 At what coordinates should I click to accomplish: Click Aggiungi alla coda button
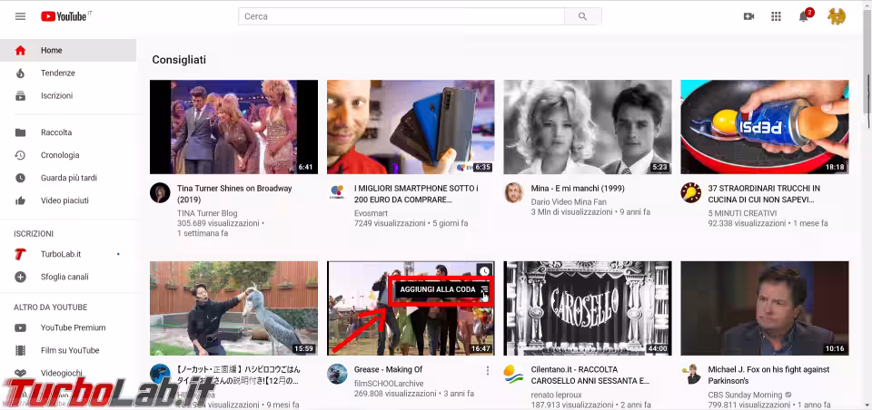(x=443, y=290)
